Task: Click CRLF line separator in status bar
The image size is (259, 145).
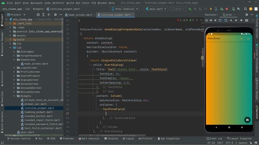Action: 220,143
